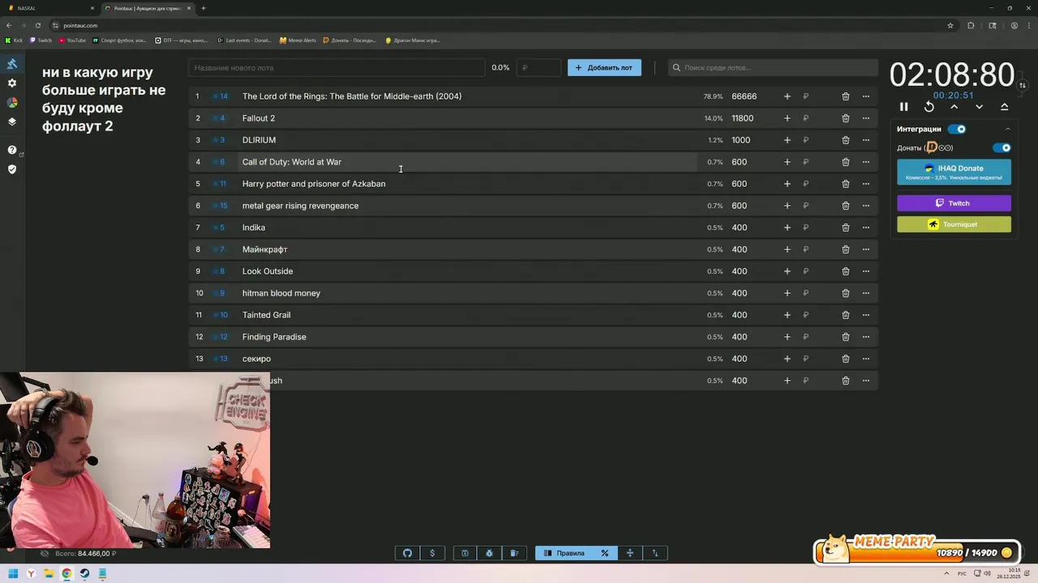Open the auction gavel sidebar icon
This screenshot has width=1038, height=583.
click(12, 64)
